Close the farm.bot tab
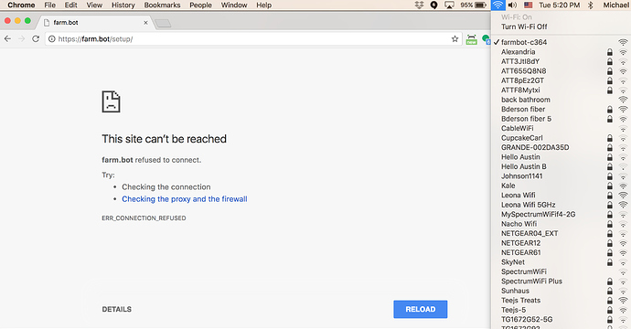Screen dimensions: 631x329 point(145,23)
